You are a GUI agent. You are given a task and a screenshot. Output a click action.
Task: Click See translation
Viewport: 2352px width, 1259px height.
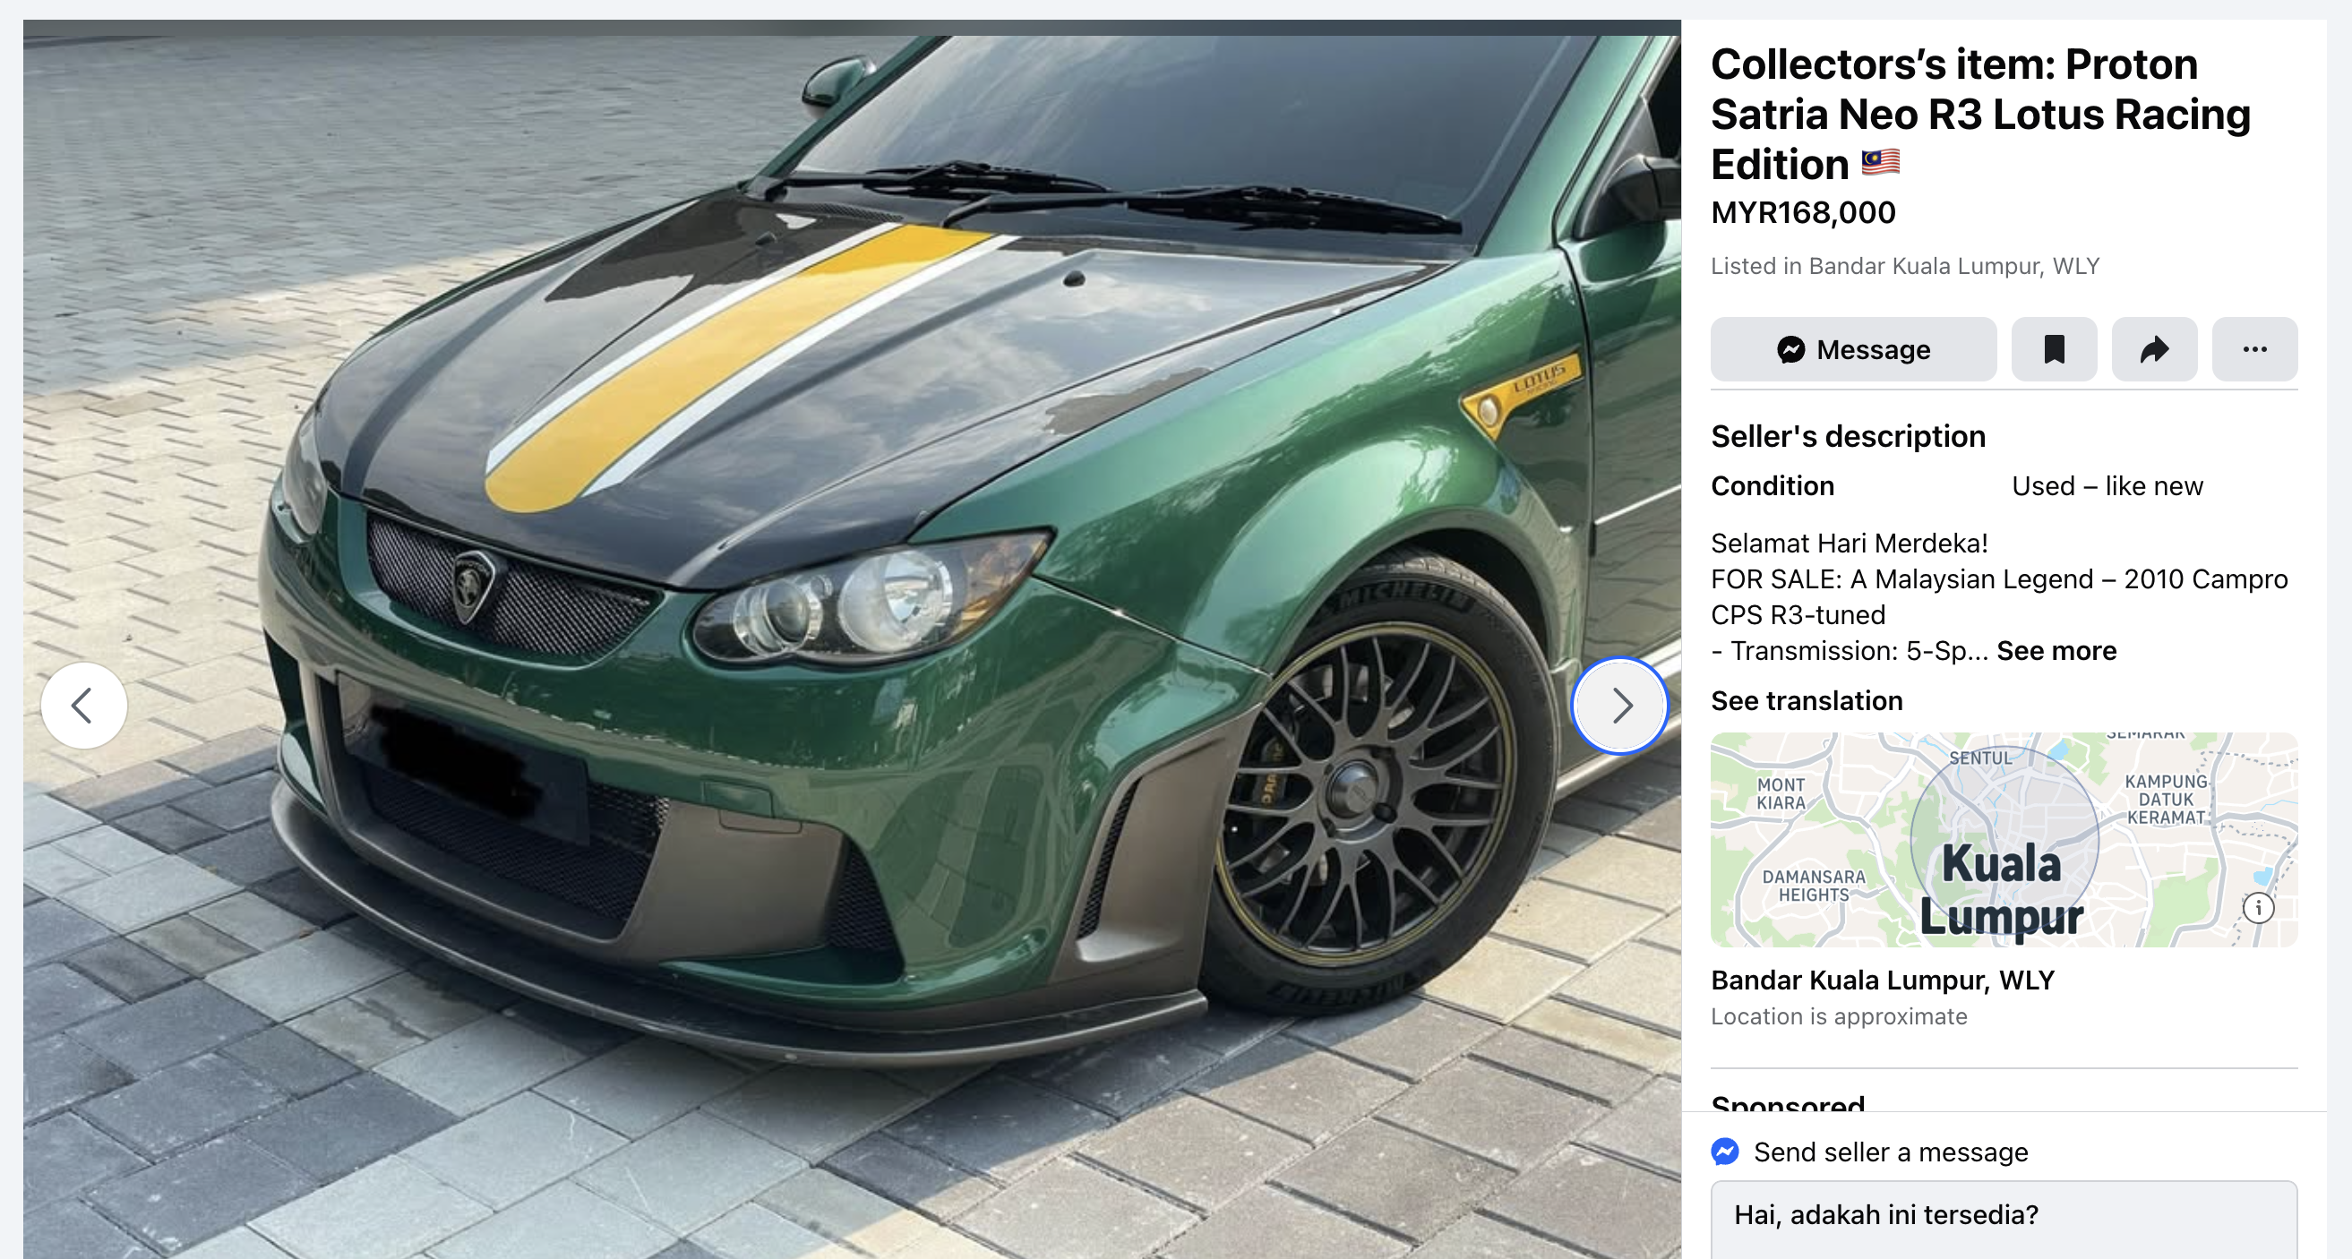(x=1806, y=700)
